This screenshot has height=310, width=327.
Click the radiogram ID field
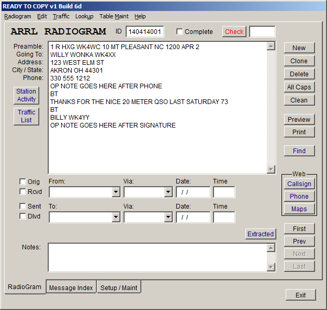[145, 32]
